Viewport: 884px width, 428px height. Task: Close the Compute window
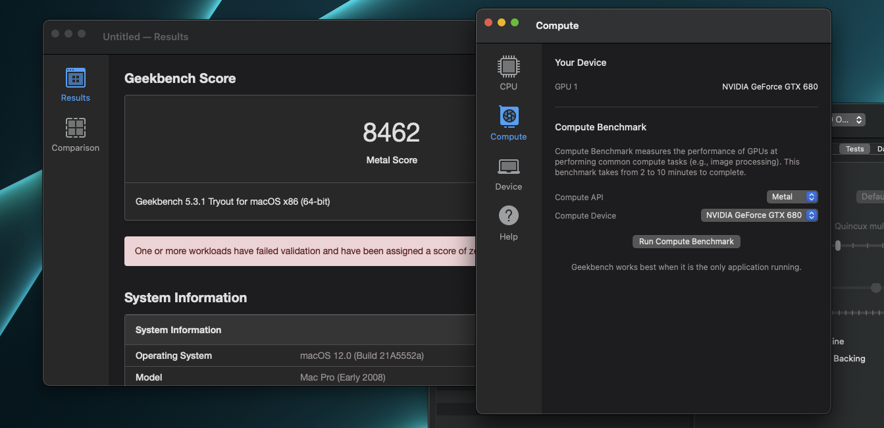tap(488, 22)
